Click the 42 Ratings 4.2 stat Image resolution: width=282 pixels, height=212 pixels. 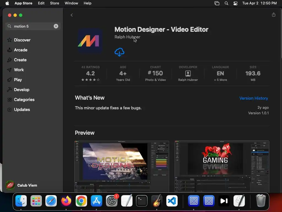pos(90,73)
